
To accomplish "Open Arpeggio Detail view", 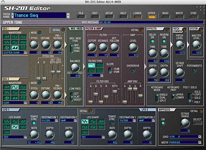I will [x=201, y=111].
